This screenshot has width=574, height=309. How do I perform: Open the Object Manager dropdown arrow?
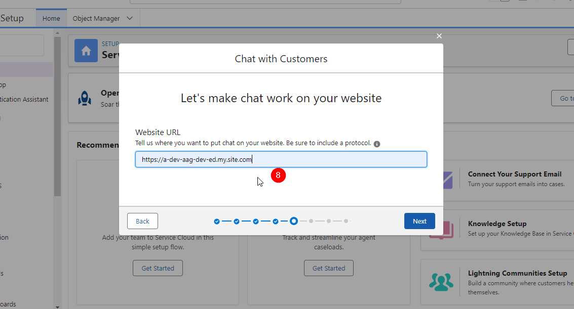(x=131, y=18)
